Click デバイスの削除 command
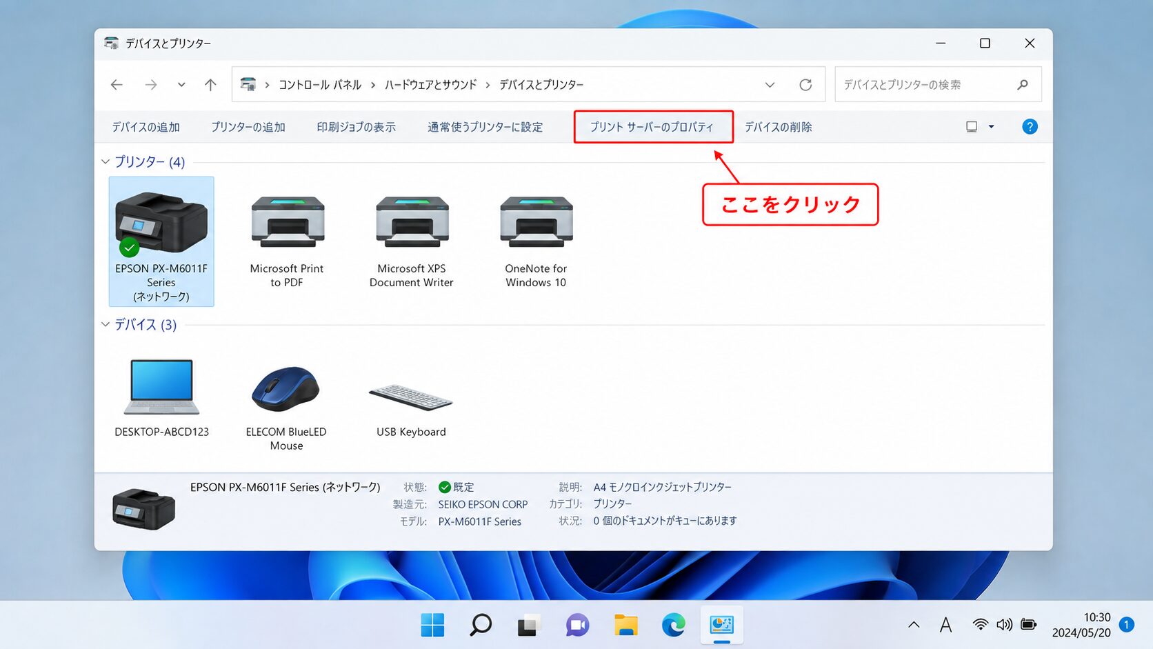 tap(778, 127)
